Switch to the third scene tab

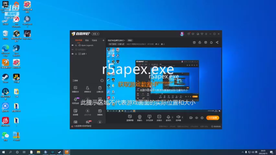tap(94, 40)
